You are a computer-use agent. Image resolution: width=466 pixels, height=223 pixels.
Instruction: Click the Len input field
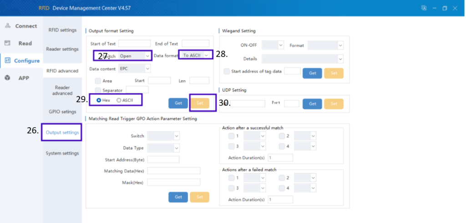pos(199,80)
